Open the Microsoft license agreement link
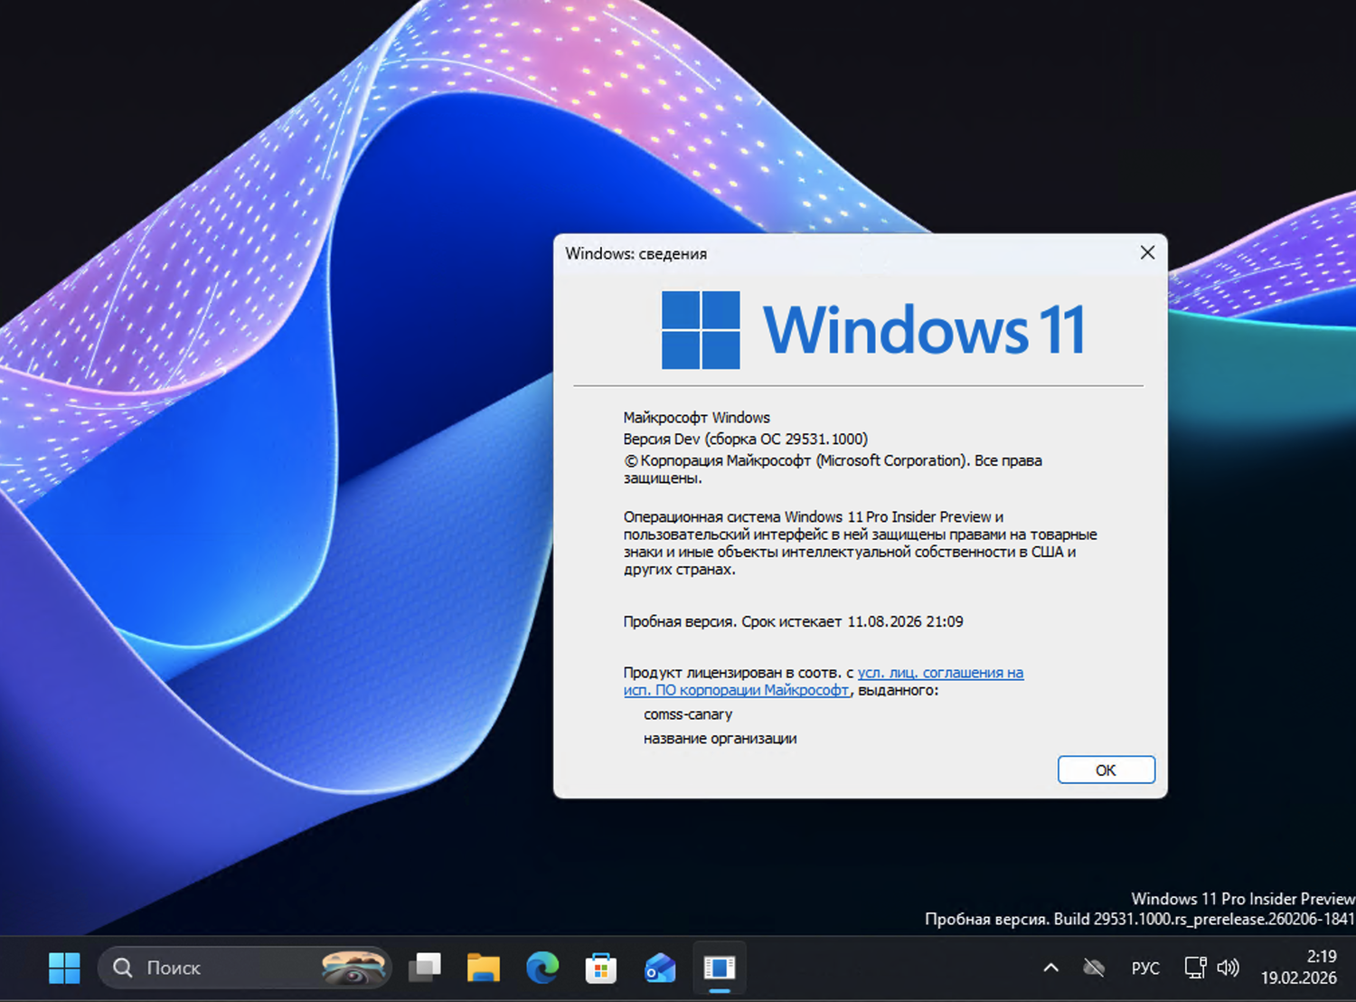Viewport: 1356px width, 1002px height. coord(939,673)
